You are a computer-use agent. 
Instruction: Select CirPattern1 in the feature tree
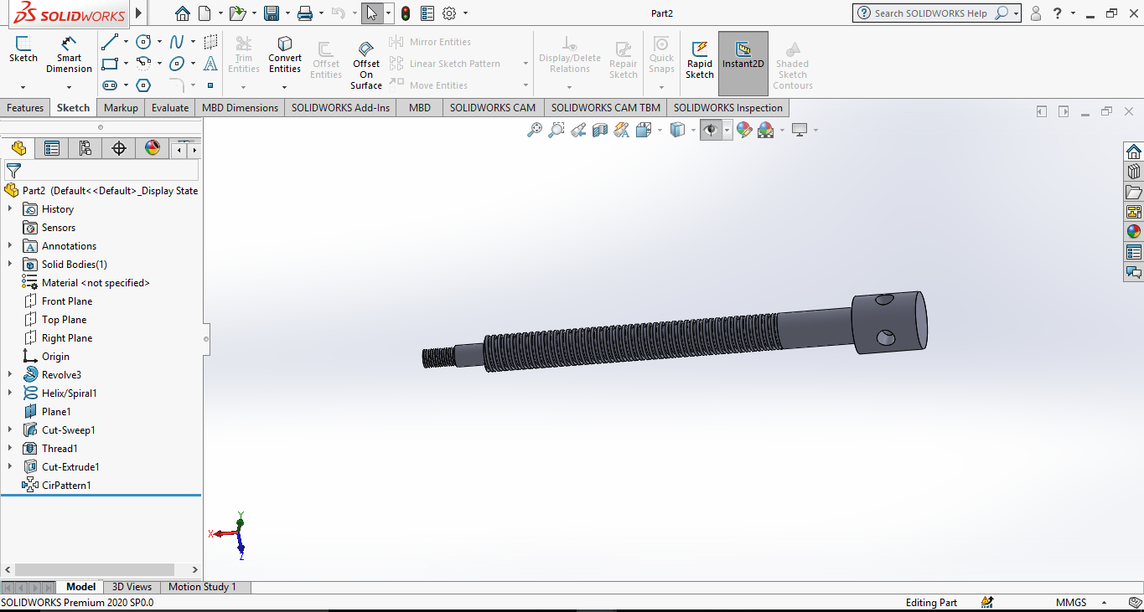pyautogui.click(x=66, y=486)
